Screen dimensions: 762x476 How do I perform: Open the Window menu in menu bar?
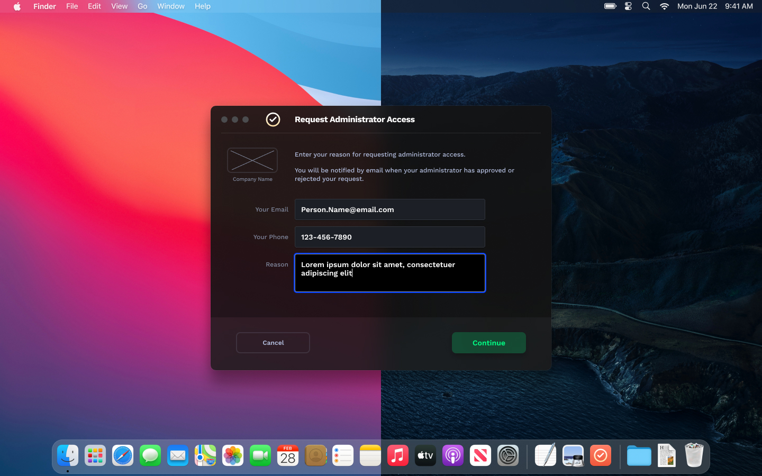[x=170, y=6]
